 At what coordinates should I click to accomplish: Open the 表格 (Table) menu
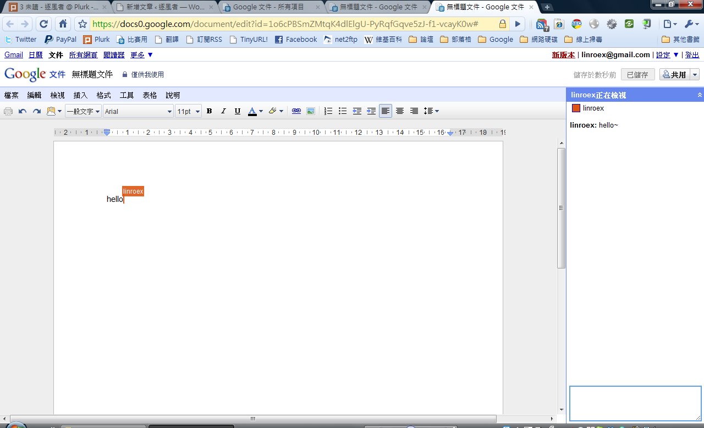(150, 95)
